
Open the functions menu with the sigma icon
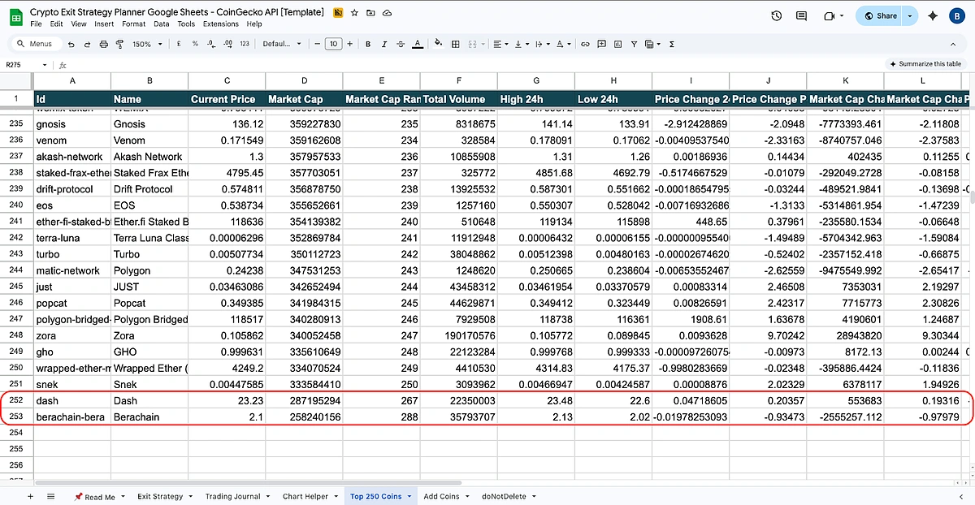tap(672, 44)
